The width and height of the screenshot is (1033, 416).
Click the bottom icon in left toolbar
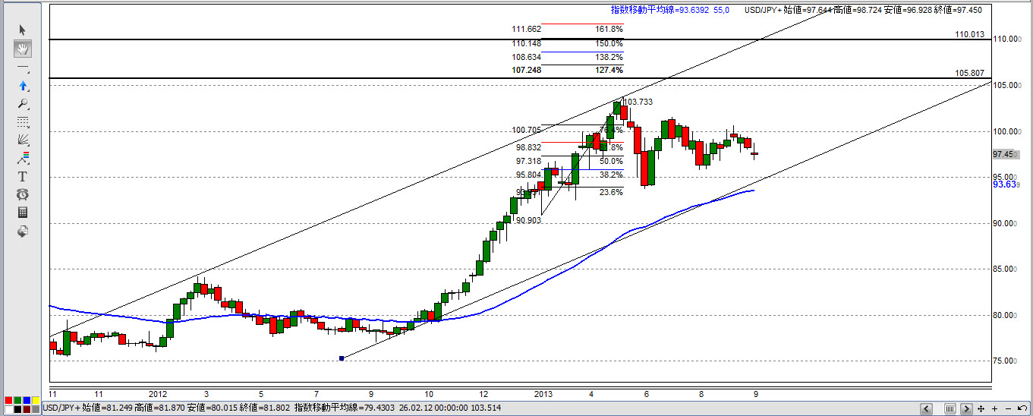click(23, 231)
